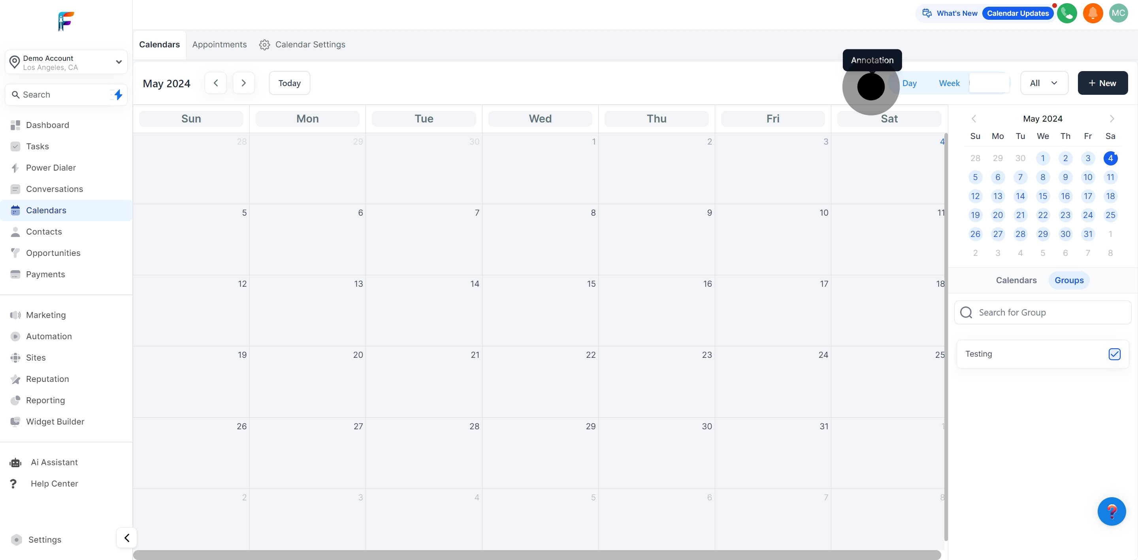Collapse the sidebar with the arrow button
The image size is (1138, 560).
click(x=127, y=537)
